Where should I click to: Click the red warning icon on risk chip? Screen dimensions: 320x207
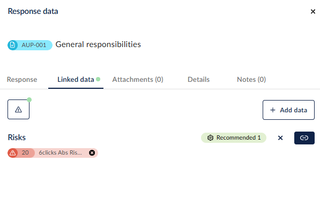tap(13, 153)
